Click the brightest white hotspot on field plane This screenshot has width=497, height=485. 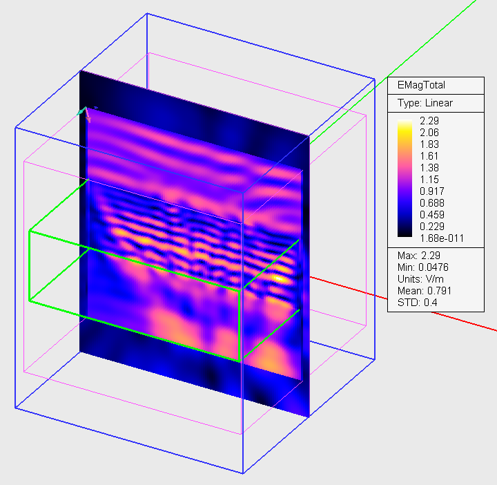click(279, 279)
